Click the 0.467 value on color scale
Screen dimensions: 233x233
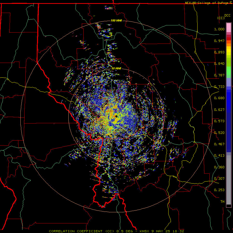point(219,144)
